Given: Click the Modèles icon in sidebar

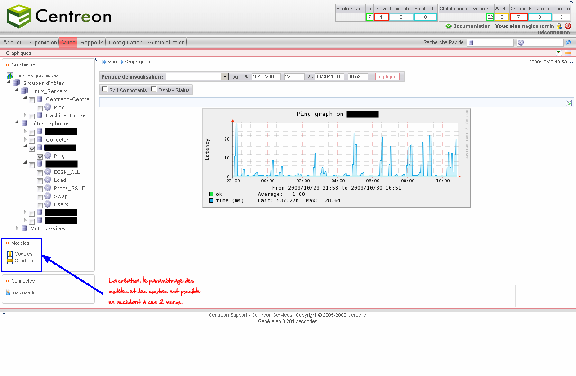Looking at the screenshot, I should (10, 254).
